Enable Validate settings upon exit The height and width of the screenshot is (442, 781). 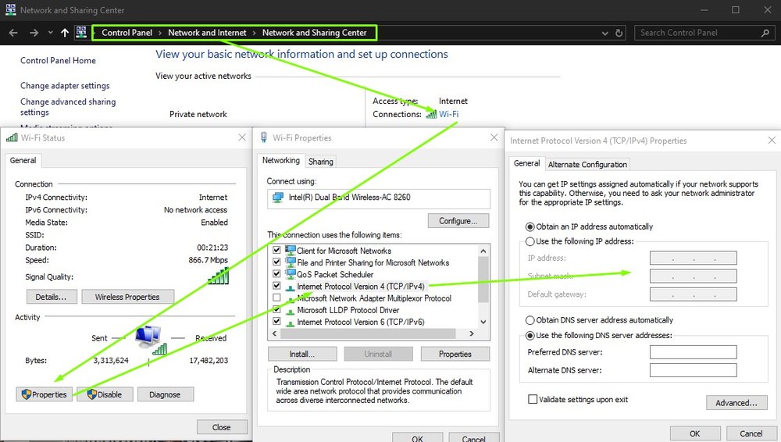[x=533, y=399]
